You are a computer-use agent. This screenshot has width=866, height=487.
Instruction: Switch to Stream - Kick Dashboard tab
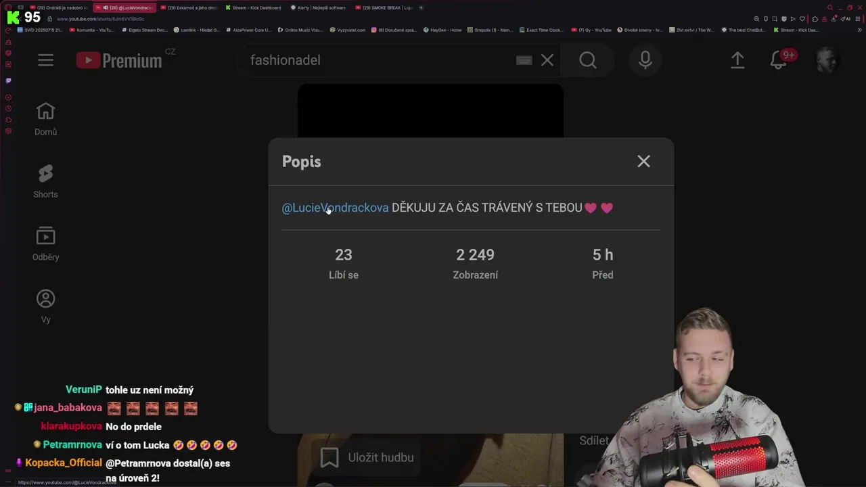(252, 7)
